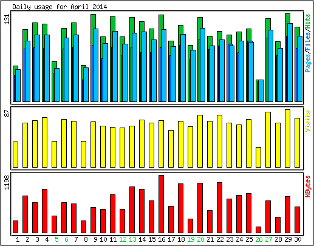314x246 pixels.
Task: Select the yellow visits bar for day 1
Action: (16, 154)
